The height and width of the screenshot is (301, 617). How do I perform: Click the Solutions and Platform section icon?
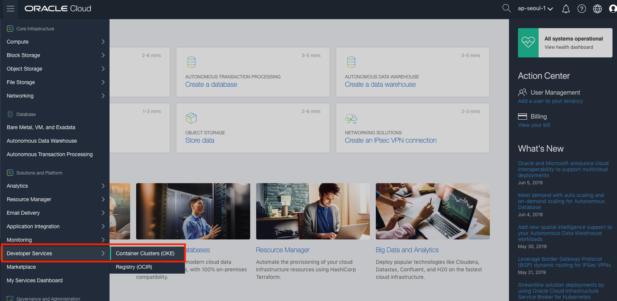(10, 173)
